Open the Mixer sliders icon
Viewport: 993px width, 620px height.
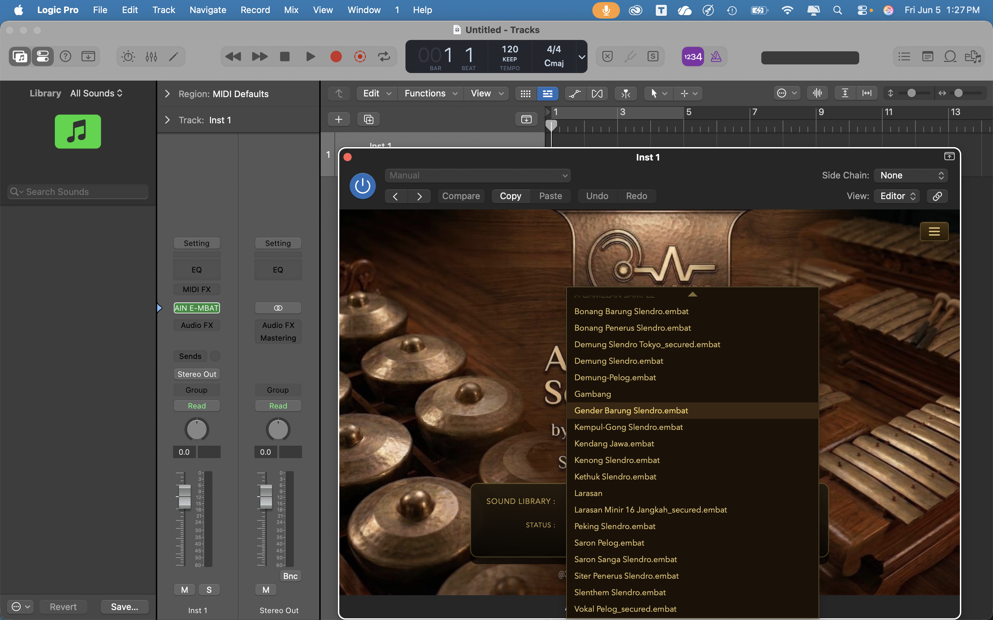151,56
